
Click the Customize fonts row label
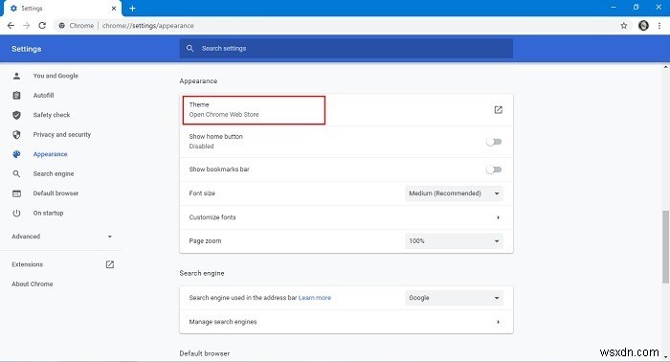click(212, 217)
